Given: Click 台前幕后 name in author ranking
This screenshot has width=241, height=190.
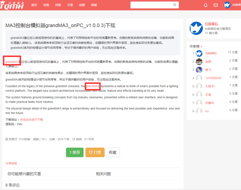Looking at the screenshot, I should click(211, 53).
